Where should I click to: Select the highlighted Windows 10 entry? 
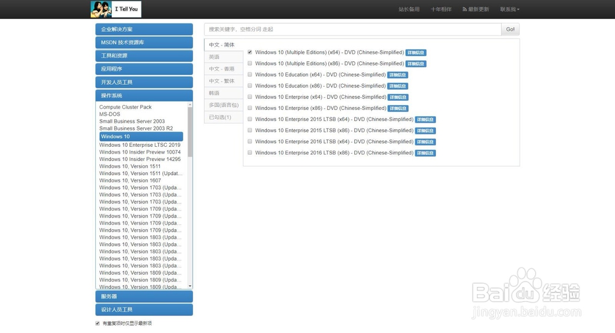[141, 136]
